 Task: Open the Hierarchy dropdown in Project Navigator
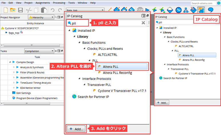[x=41, y=17]
